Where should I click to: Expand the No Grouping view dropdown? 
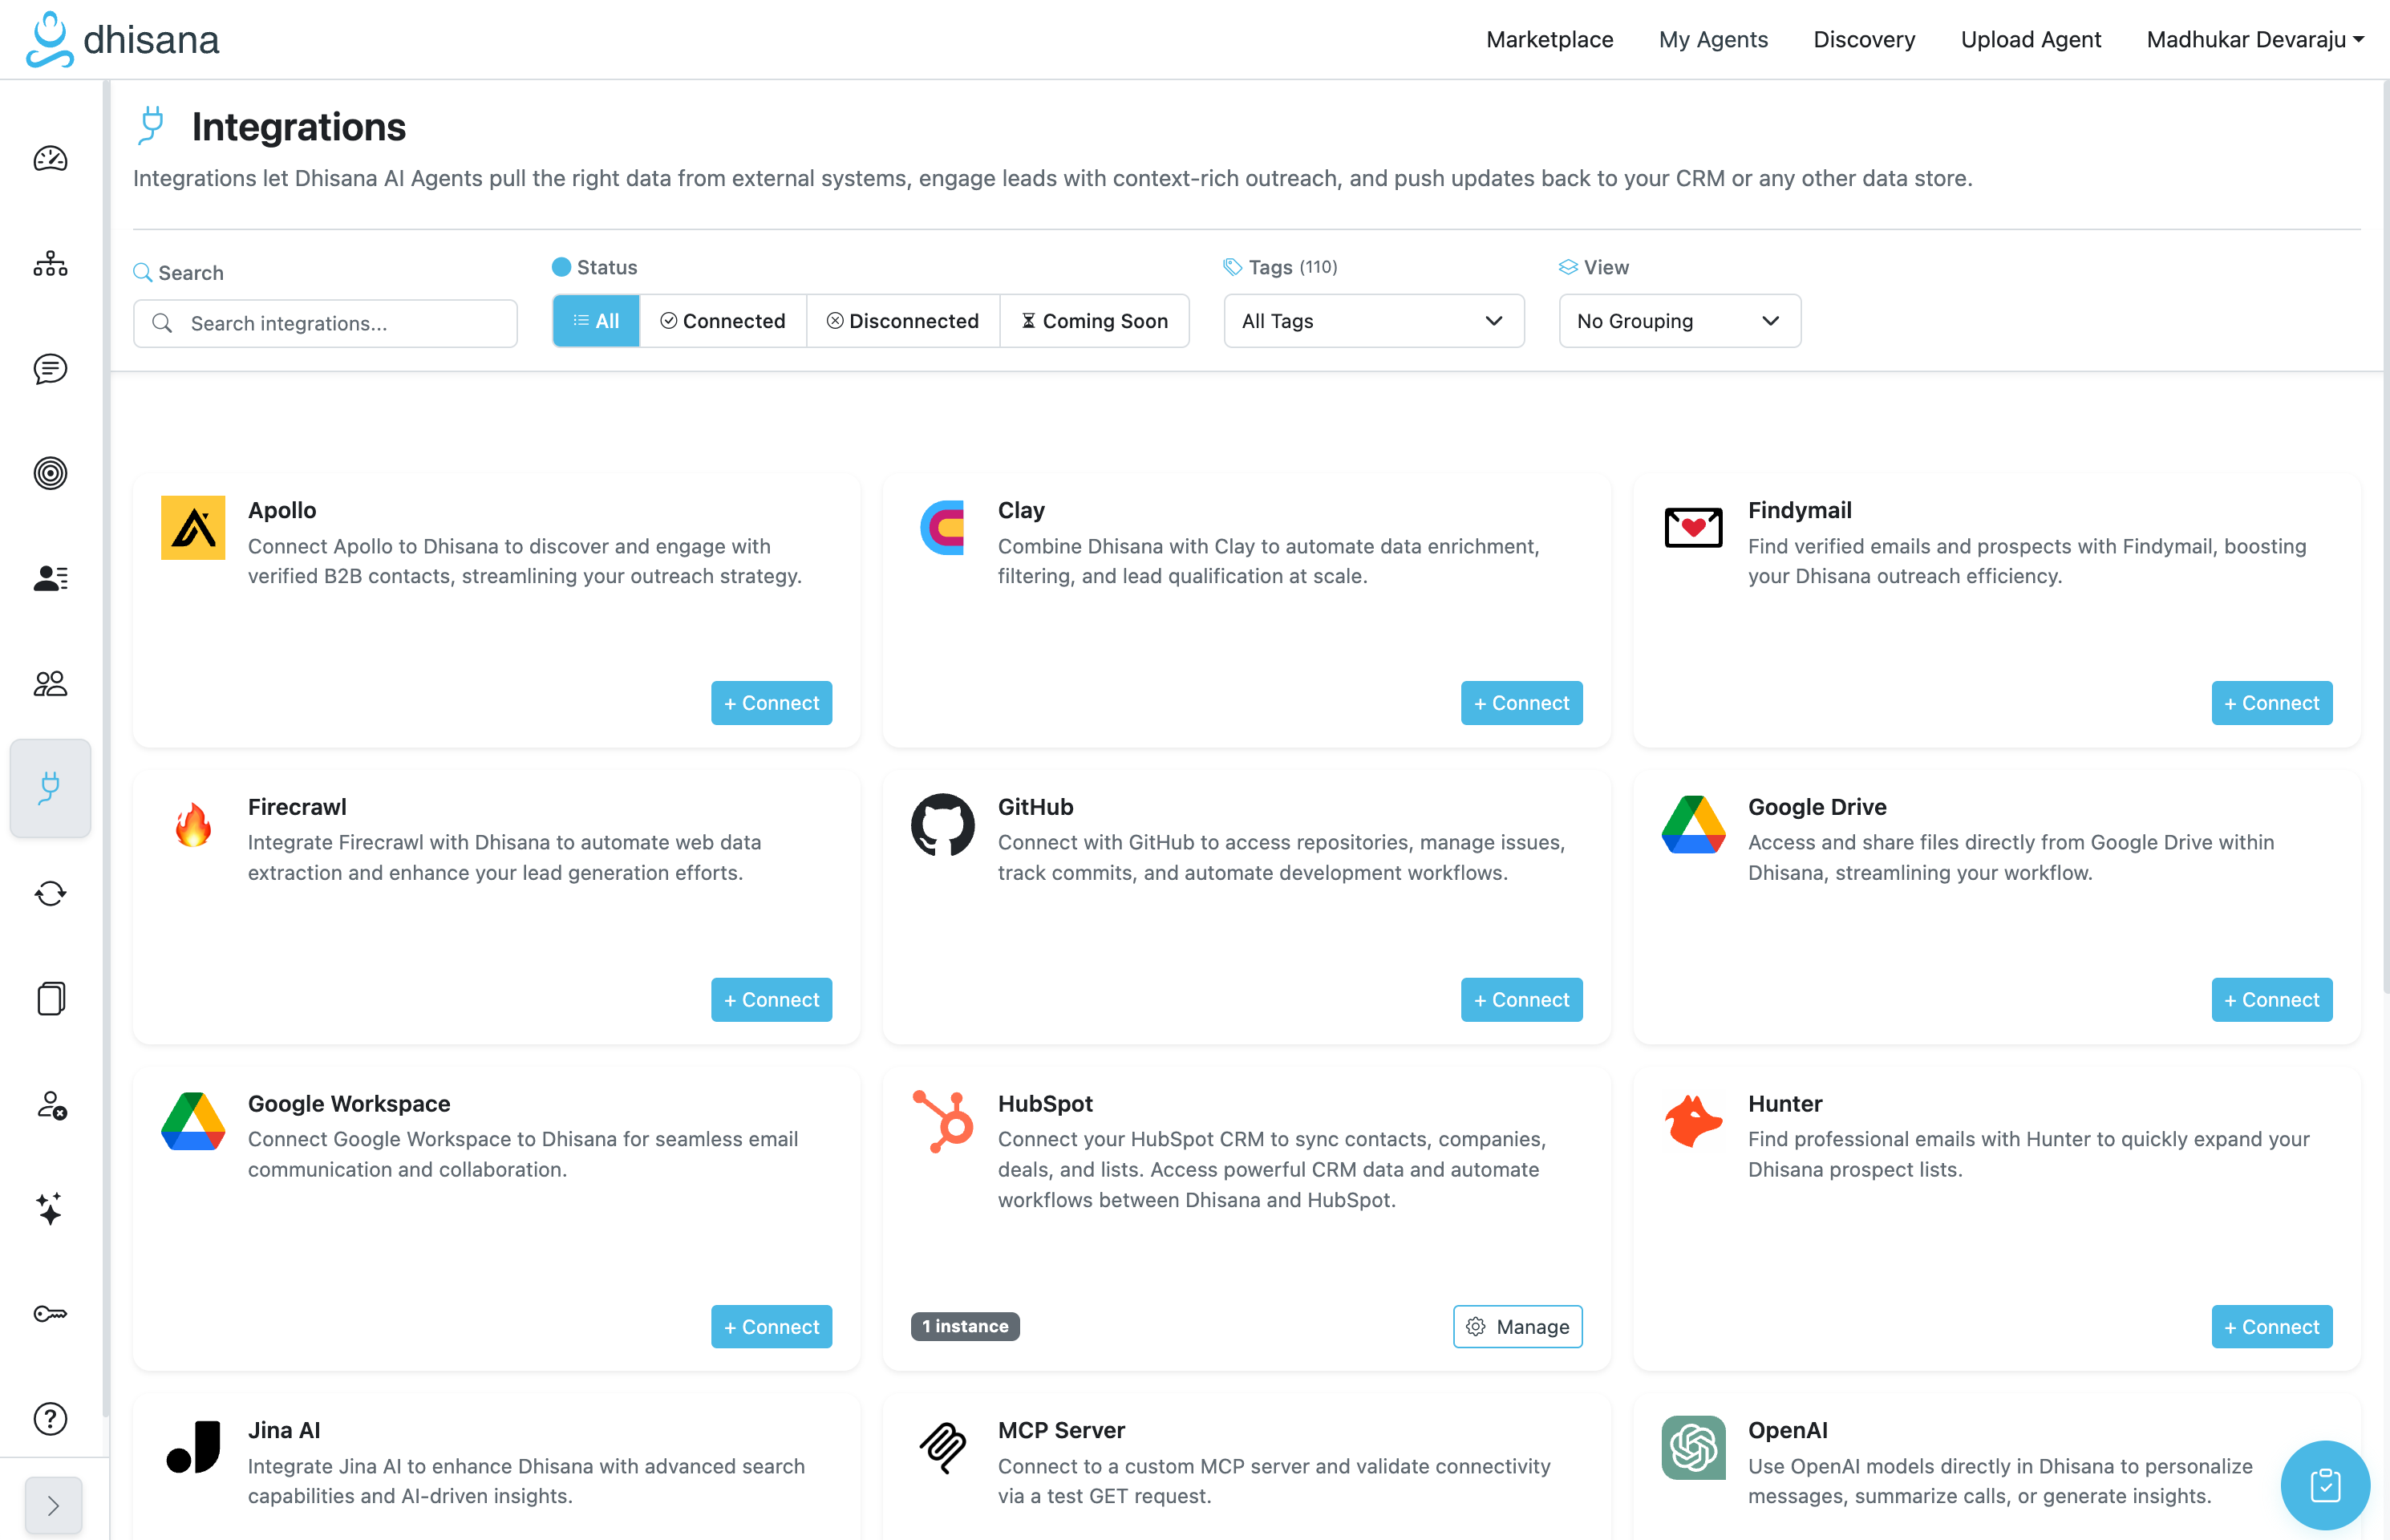pos(1679,321)
